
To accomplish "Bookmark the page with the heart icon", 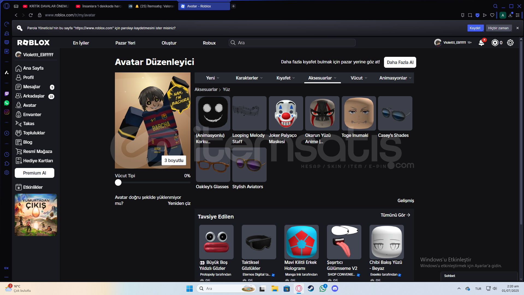I will click(492, 15).
